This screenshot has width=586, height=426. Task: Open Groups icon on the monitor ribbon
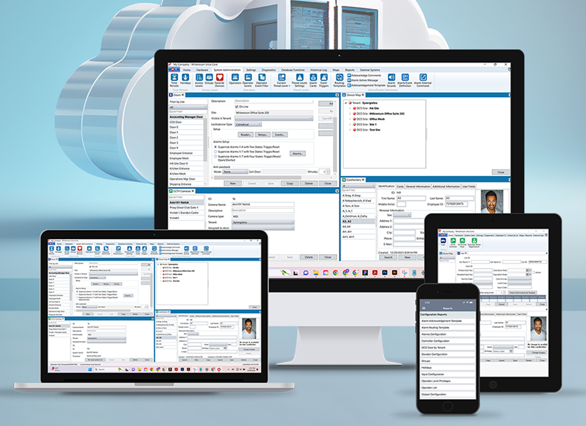pyautogui.click(x=209, y=79)
